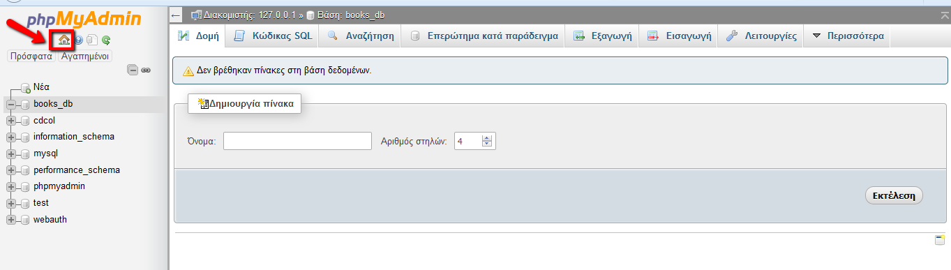Click the webauth database cylinder icon
The height and width of the screenshot is (270, 951).
coord(25,220)
